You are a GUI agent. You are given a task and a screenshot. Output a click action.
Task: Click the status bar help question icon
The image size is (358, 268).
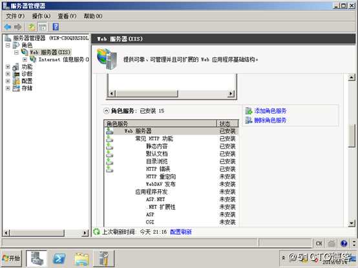[344, 243]
